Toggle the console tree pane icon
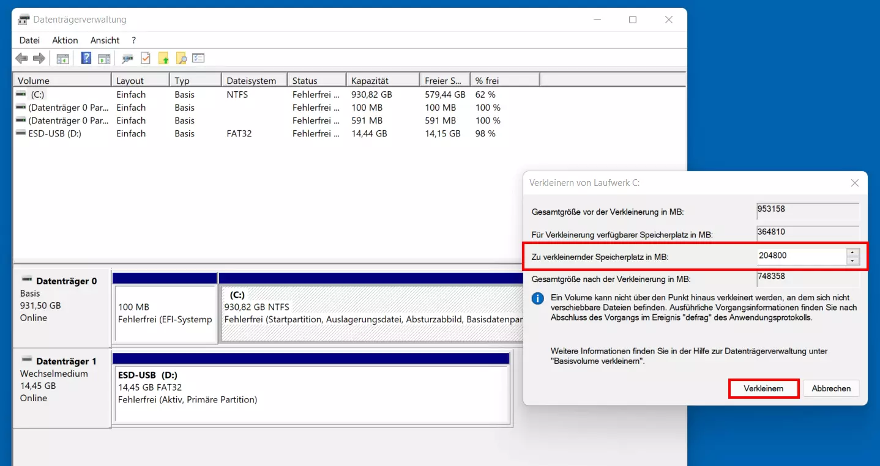 click(62, 59)
